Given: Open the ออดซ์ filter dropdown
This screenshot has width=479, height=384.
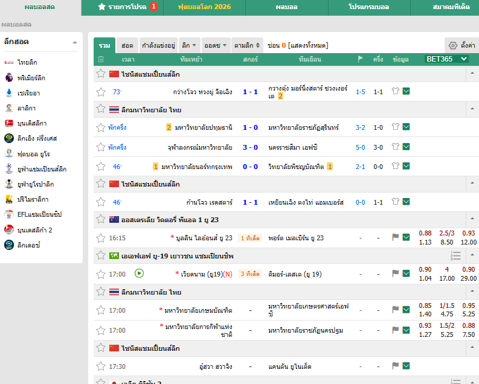Looking at the screenshot, I should [216, 45].
